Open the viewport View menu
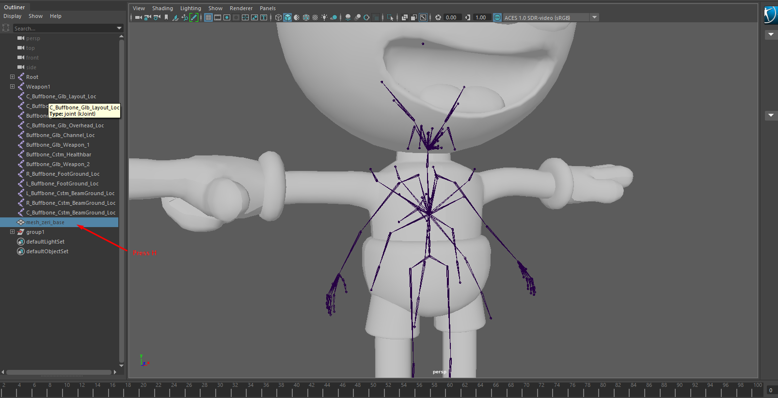 [x=139, y=8]
